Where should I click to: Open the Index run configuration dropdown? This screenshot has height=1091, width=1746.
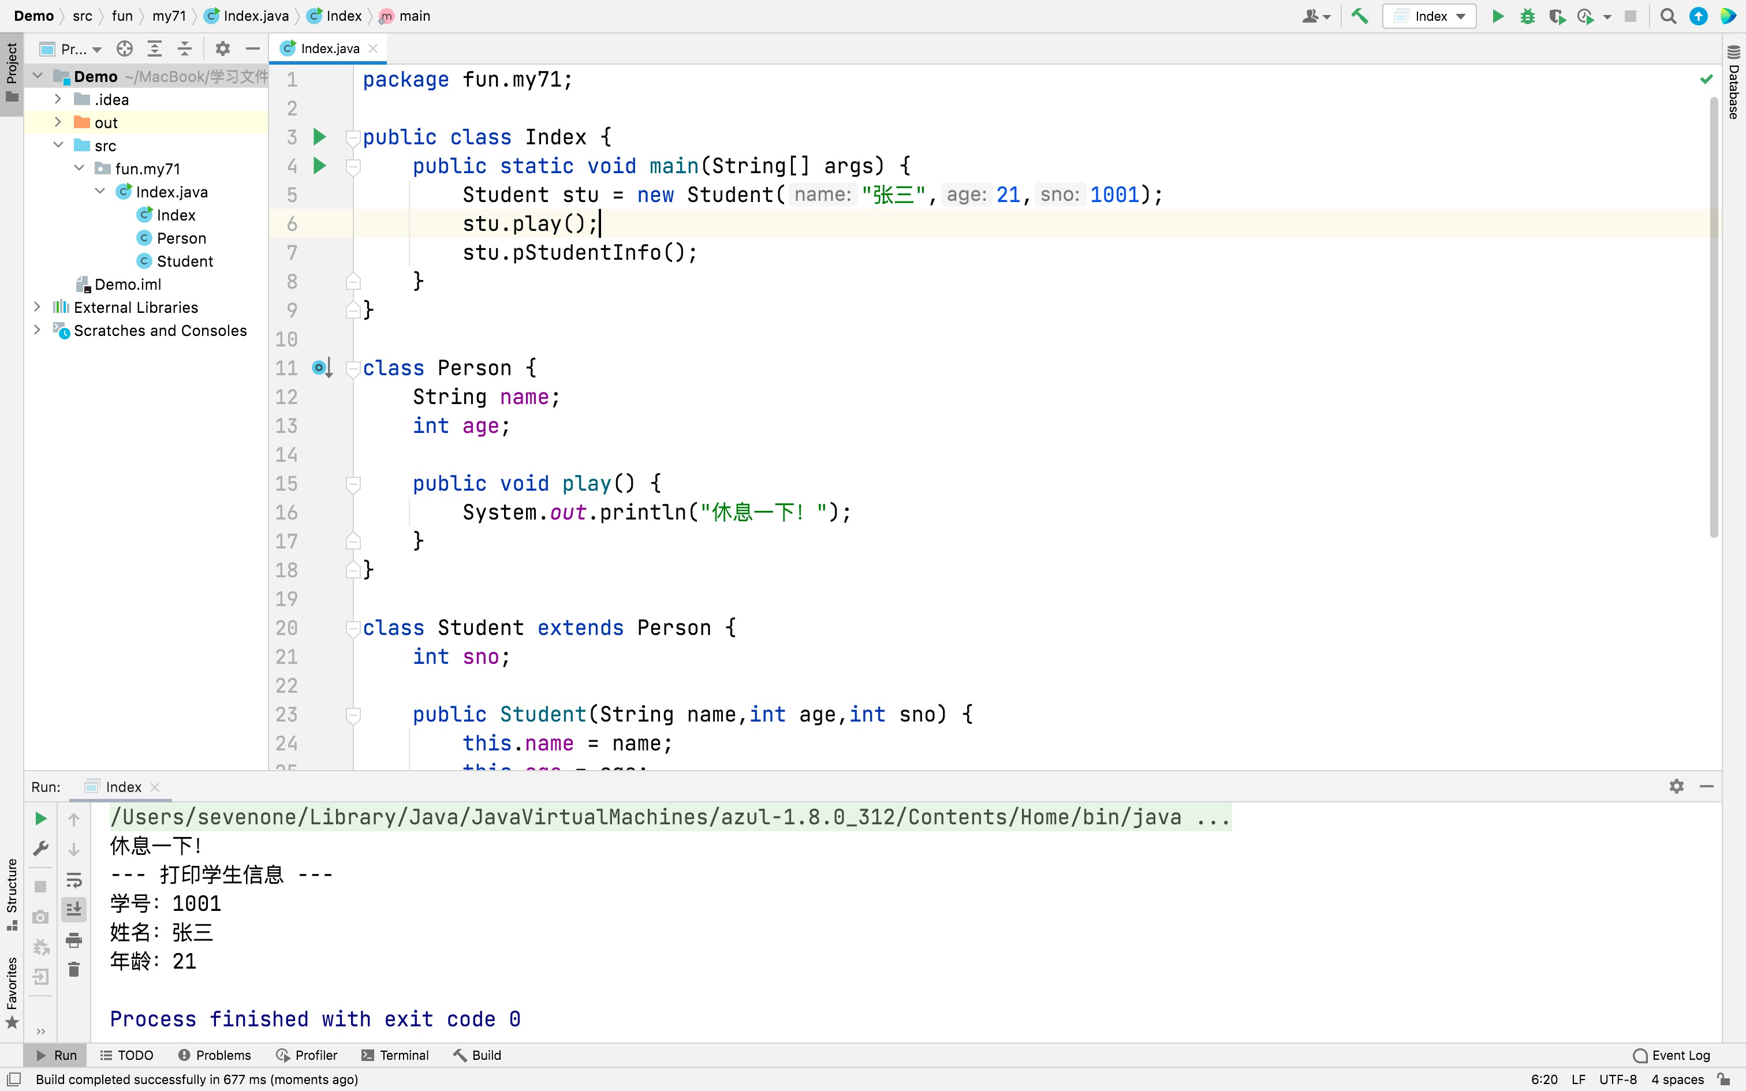click(1429, 16)
